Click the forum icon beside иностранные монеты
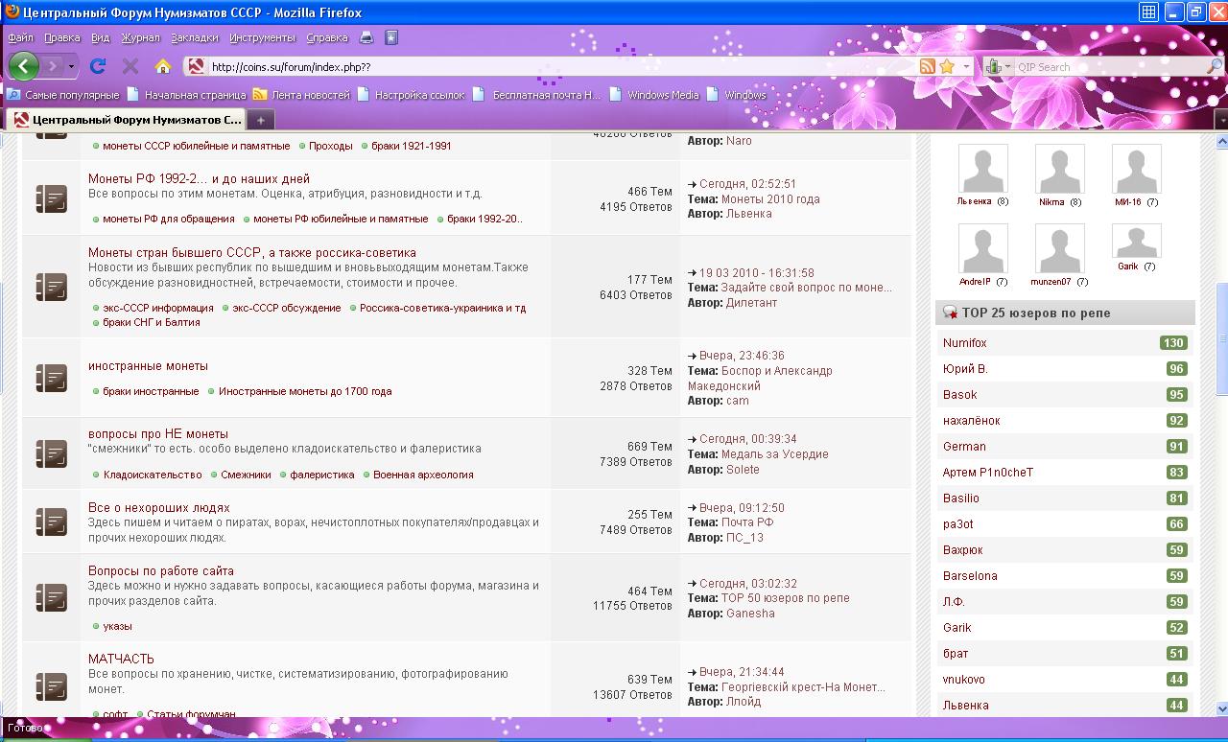The image size is (1228, 742). tap(51, 377)
